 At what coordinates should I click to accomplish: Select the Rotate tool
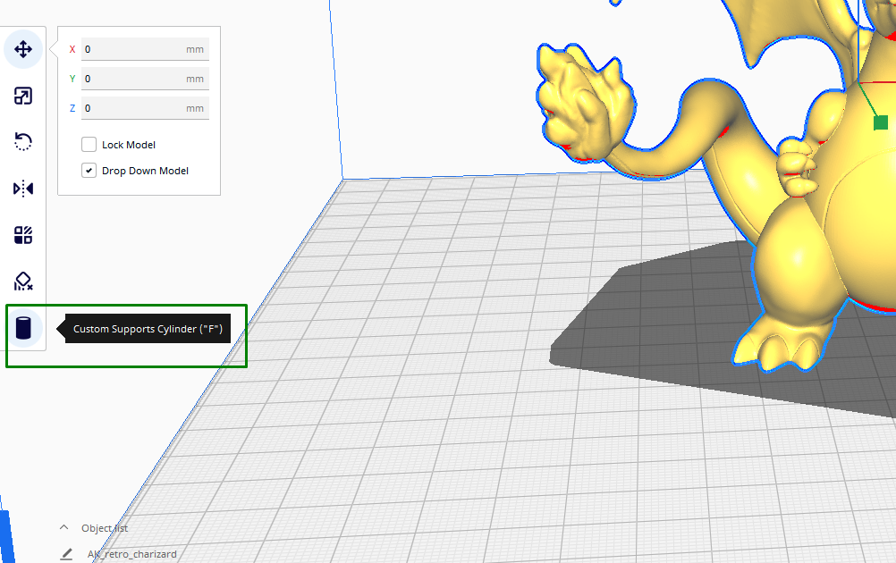click(23, 141)
